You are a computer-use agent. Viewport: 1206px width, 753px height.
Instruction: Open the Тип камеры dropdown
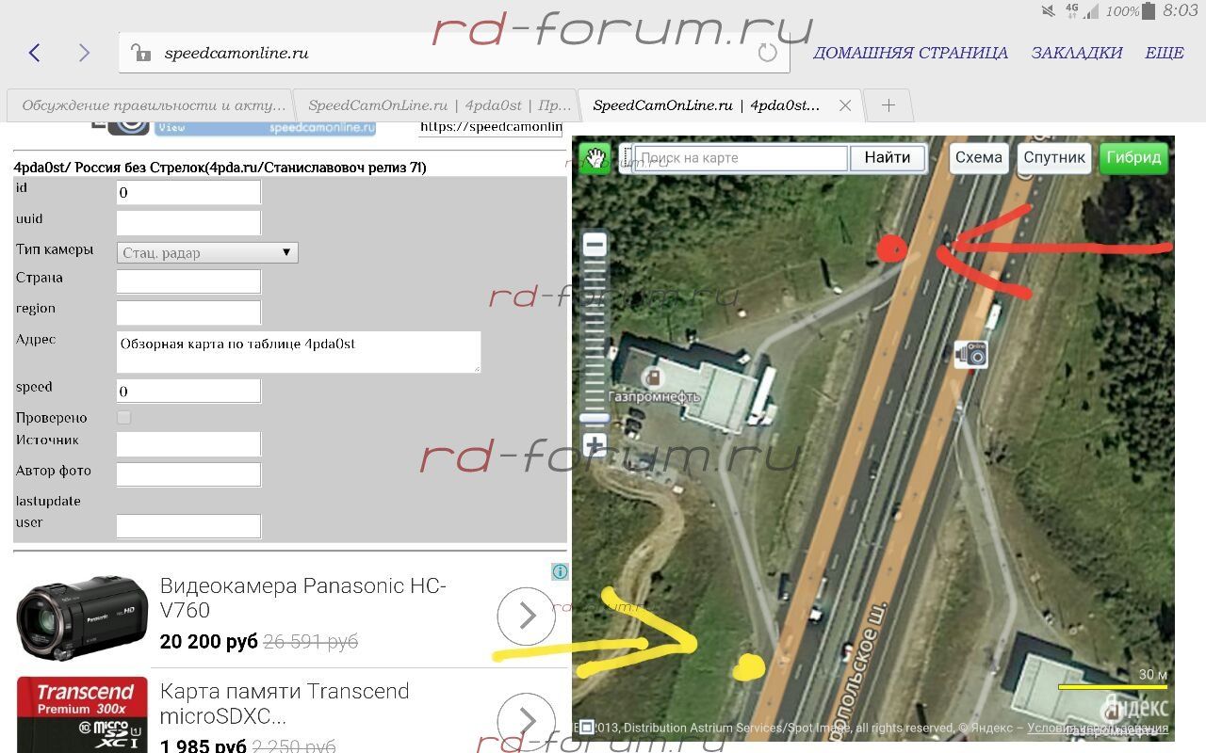tap(207, 252)
